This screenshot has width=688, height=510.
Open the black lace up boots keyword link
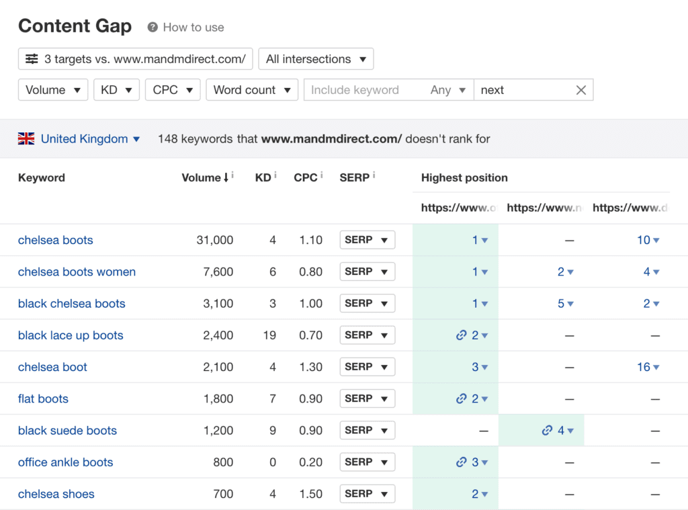click(71, 335)
